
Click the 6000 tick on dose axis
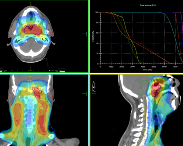click(164, 67)
